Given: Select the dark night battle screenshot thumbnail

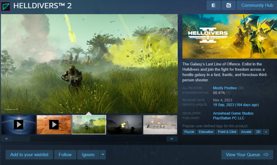Looking at the screenshot, I should (124, 124).
